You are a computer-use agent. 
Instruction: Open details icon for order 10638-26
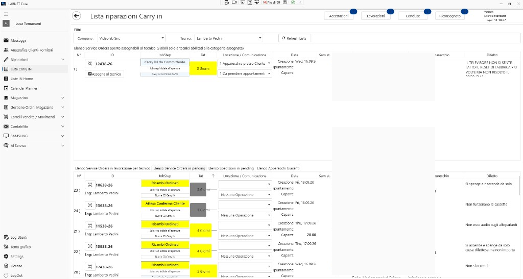(90, 185)
